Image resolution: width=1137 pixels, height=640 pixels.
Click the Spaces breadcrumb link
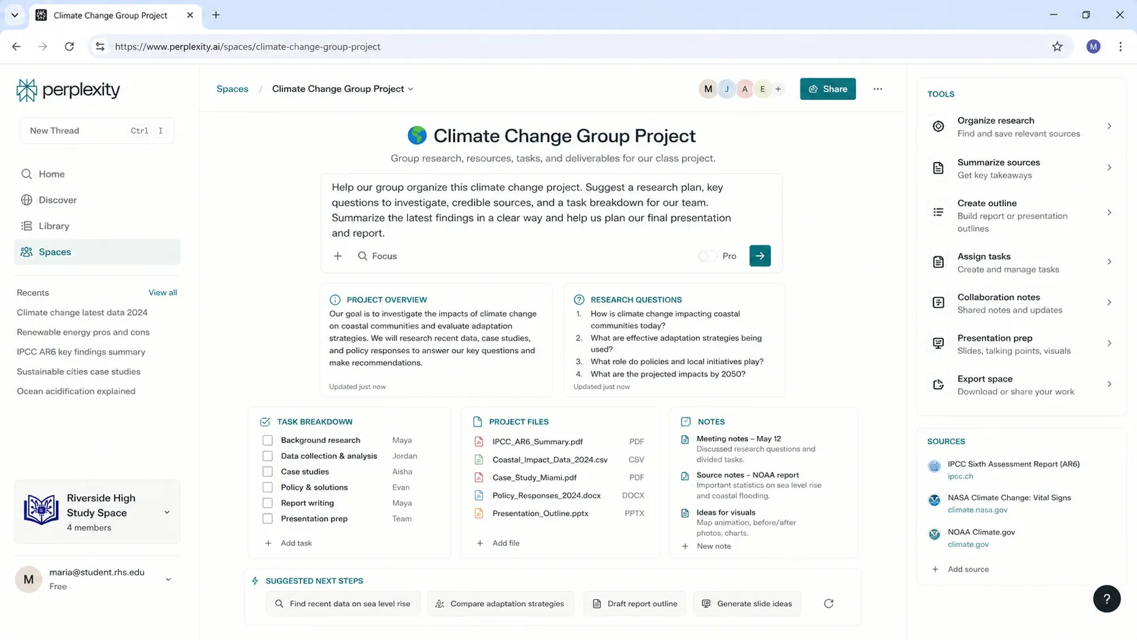coord(232,89)
